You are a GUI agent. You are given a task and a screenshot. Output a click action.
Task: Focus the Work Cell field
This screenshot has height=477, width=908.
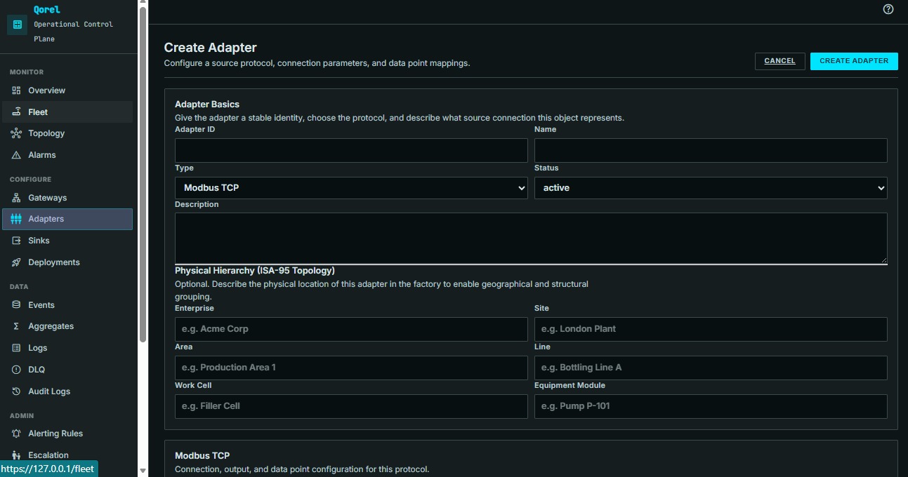click(351, 406)
